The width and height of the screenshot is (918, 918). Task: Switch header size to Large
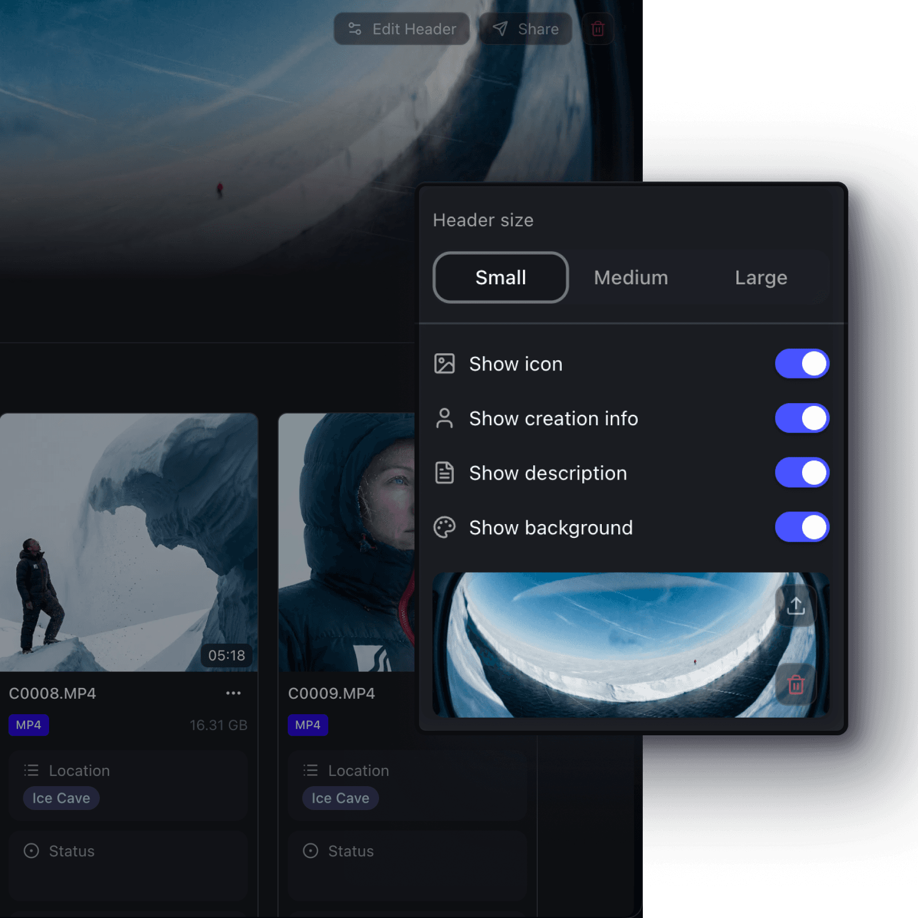(760, 277)
